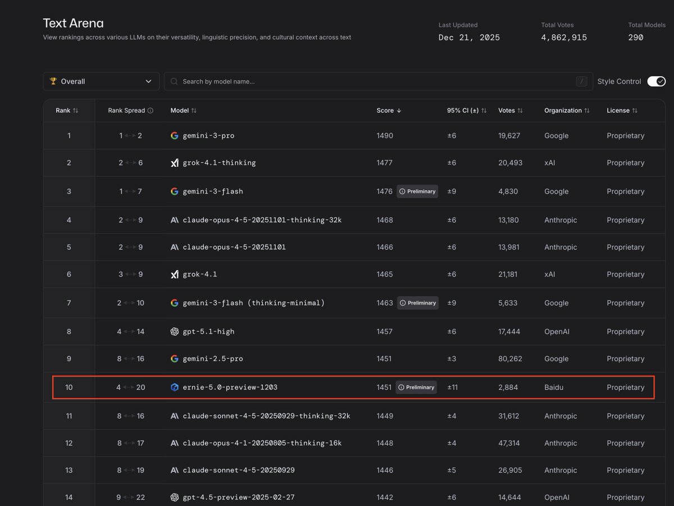Viewport: 674px width, 506px height.
Task: Sort by the License column header
Action: coord(622,111)
